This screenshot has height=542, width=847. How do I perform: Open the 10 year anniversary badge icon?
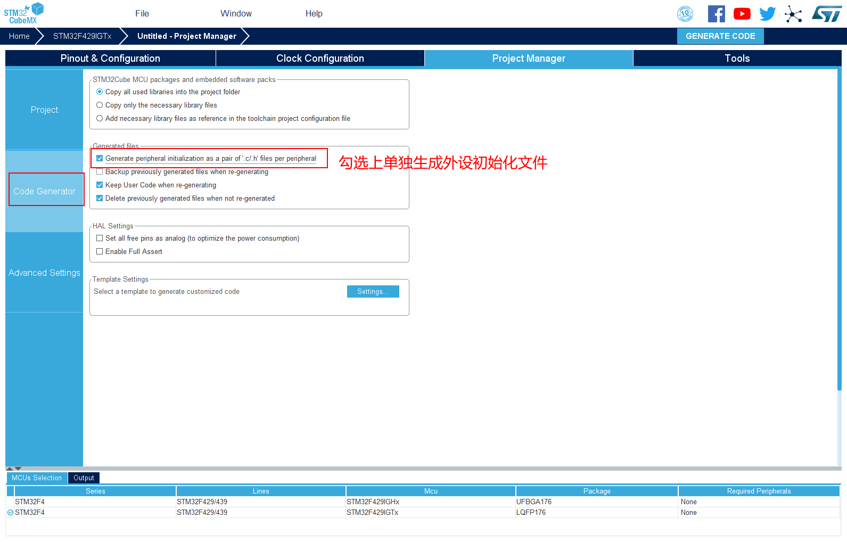[685, 14]
